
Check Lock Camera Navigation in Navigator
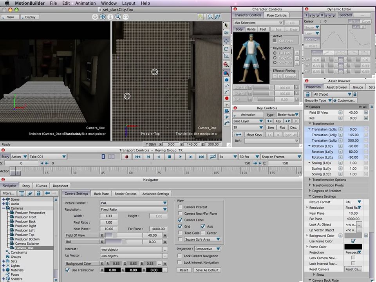pos(179,256)
